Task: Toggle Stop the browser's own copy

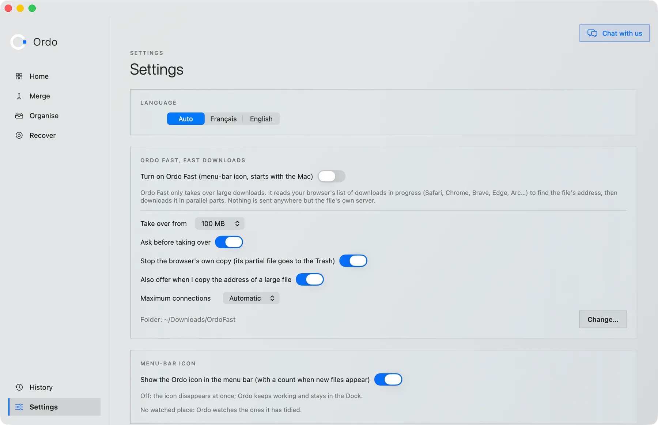Action: (353, 261)
